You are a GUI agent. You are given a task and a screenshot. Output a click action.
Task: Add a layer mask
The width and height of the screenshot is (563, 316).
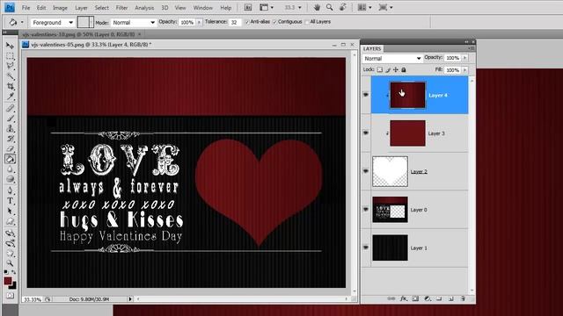point(415,298)
